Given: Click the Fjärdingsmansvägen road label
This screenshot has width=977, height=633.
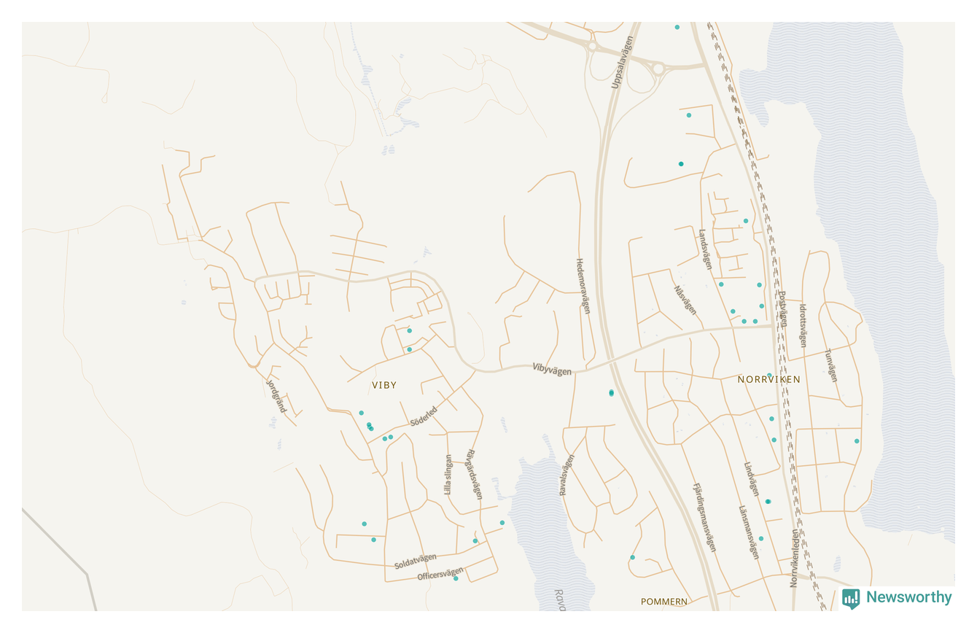Looking at the screenshot, I should (704, 517).
